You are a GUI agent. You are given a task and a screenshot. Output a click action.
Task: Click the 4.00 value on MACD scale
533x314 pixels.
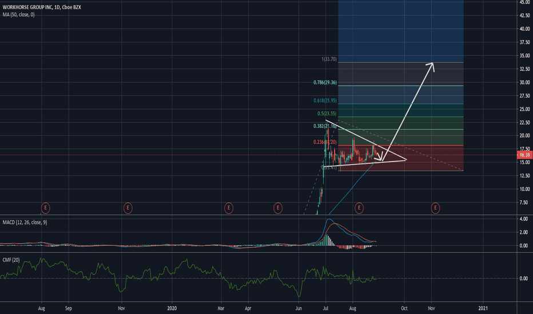pyautogui.click(x=523, y=219)
